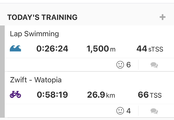Tap the swimming wave icon
The height and width of the screenshot is (120, 174).
click(15, 48)
